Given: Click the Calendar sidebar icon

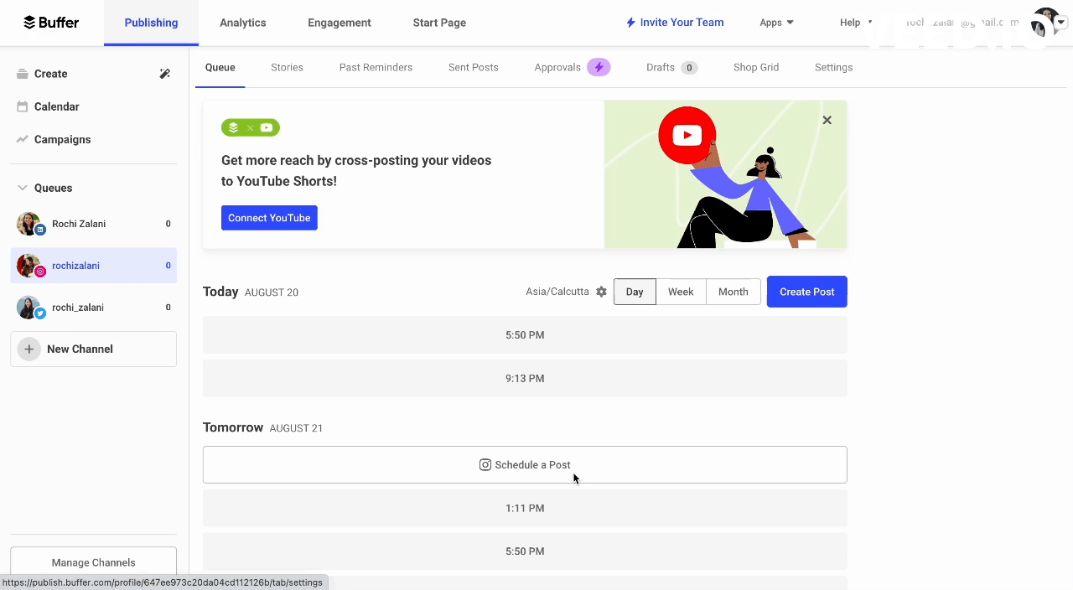Looking at the screenshot, I should coord(23,106).
